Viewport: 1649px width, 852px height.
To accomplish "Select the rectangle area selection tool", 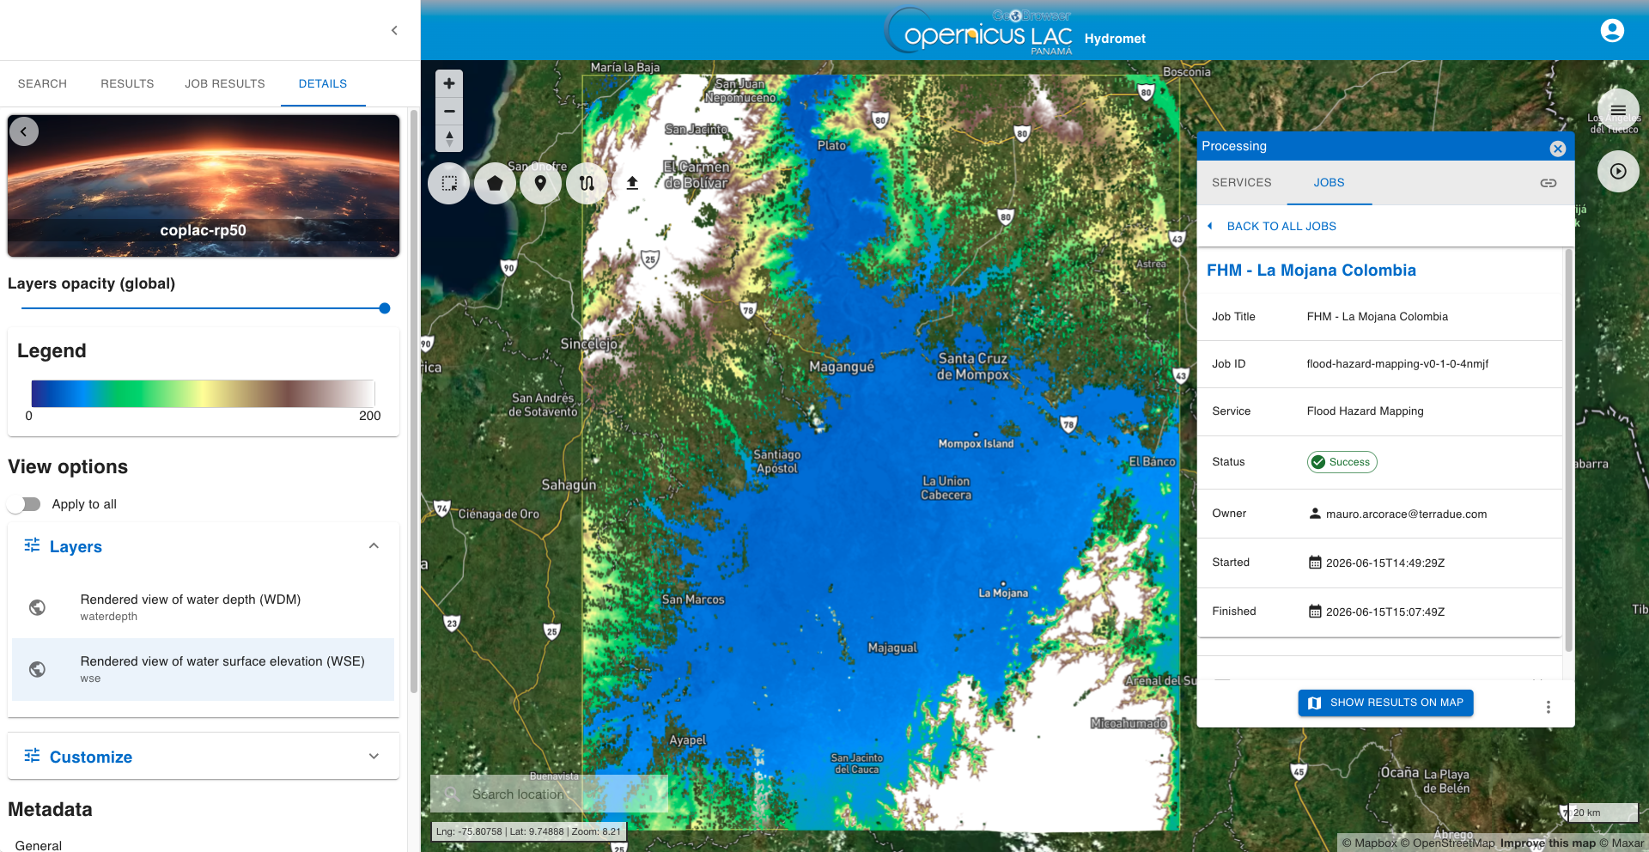I will 449,183.
